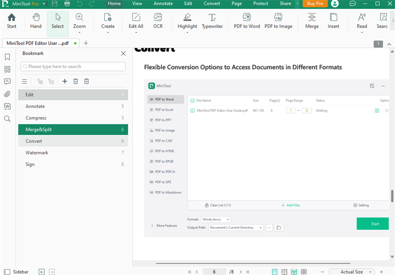The image size is (395, 275).
Task: Click the bookmark search field
Action: [x=73, y=67]
